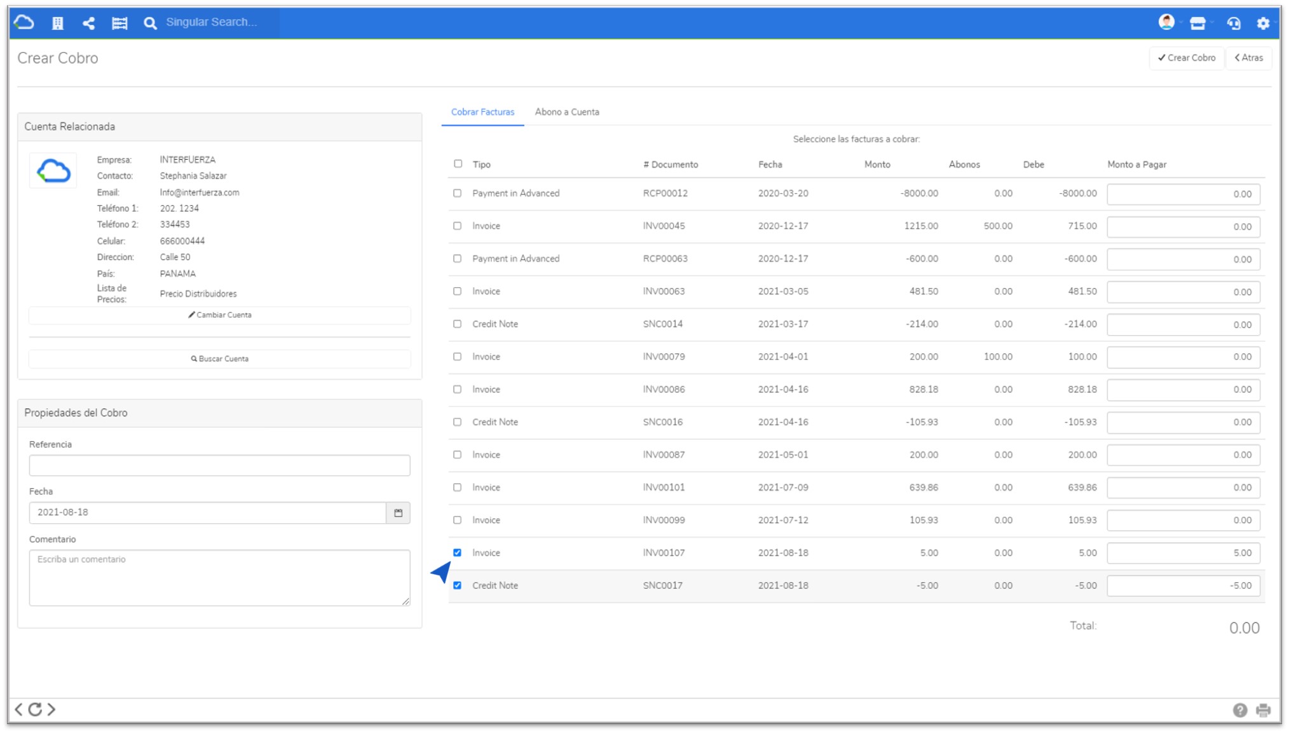Click the Fecha column header
The image size is (1289, 733).
pyautogui.click(x=770, y=165)
